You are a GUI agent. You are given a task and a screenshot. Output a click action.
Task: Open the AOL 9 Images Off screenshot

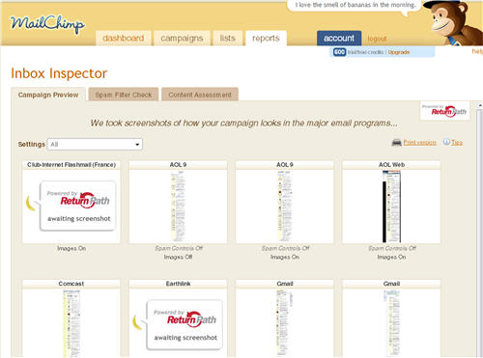(178, 207)
